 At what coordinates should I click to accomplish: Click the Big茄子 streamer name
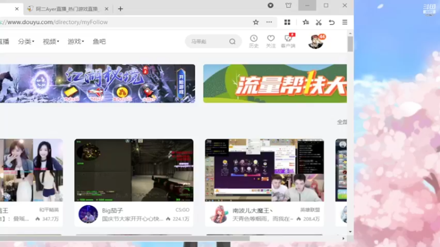click(113, 210)
